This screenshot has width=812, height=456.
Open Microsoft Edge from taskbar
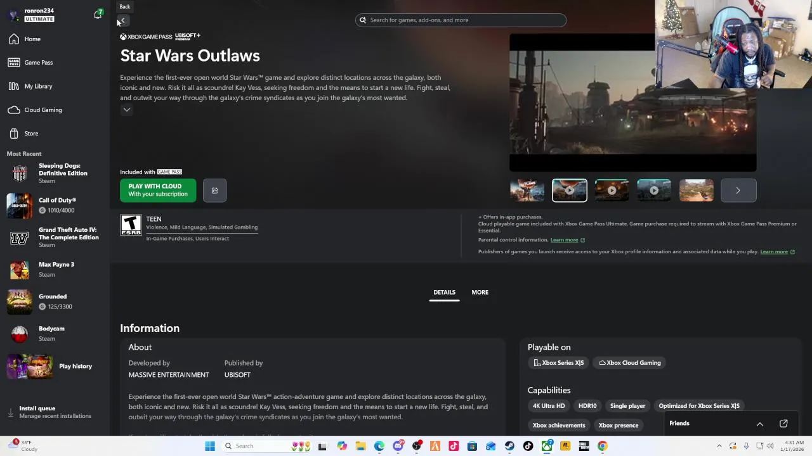[379, 446]
